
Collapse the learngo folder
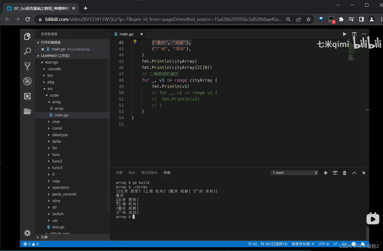42,62
